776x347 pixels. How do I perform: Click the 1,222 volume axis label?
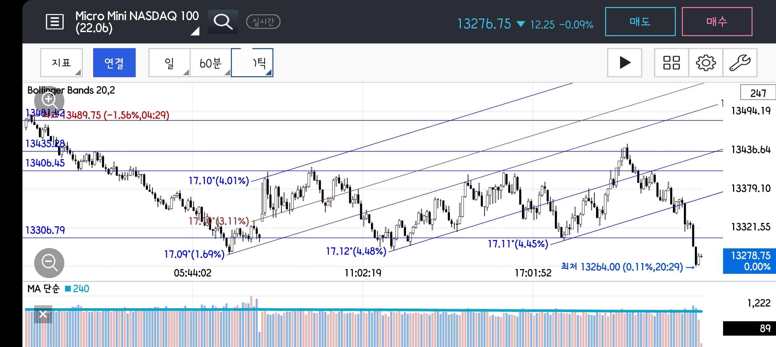point(759,303)
